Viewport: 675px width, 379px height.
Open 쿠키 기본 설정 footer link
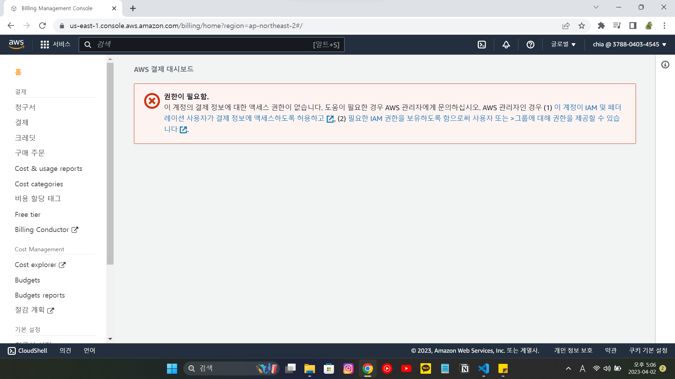click(648, 351)
